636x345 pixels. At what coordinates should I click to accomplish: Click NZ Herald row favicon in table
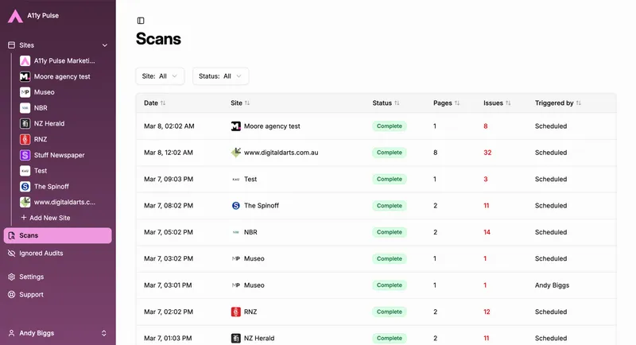coord(235,338)
